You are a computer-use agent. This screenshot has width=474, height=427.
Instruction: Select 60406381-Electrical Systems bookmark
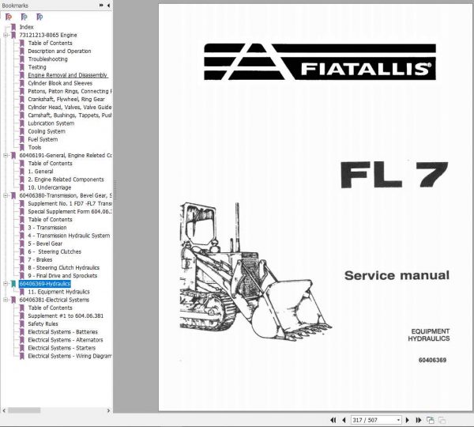pyautogui.click(x=55, y=300)
